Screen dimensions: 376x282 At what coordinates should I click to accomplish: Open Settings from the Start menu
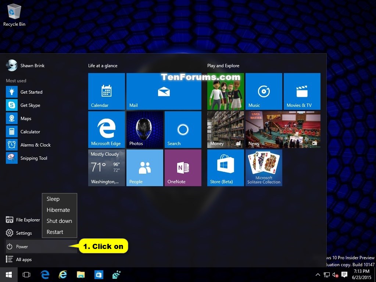23,233
